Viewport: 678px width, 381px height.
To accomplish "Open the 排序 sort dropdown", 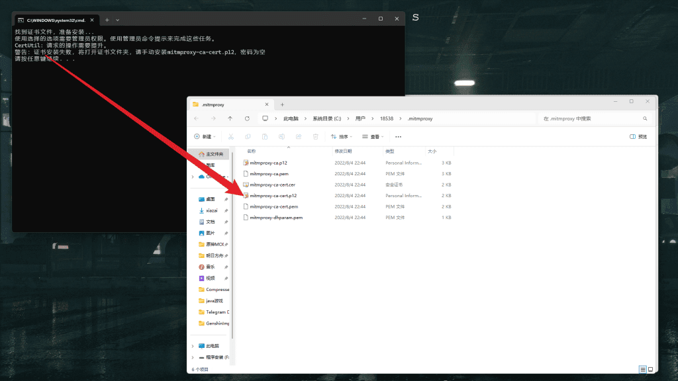I will [342, 137].
